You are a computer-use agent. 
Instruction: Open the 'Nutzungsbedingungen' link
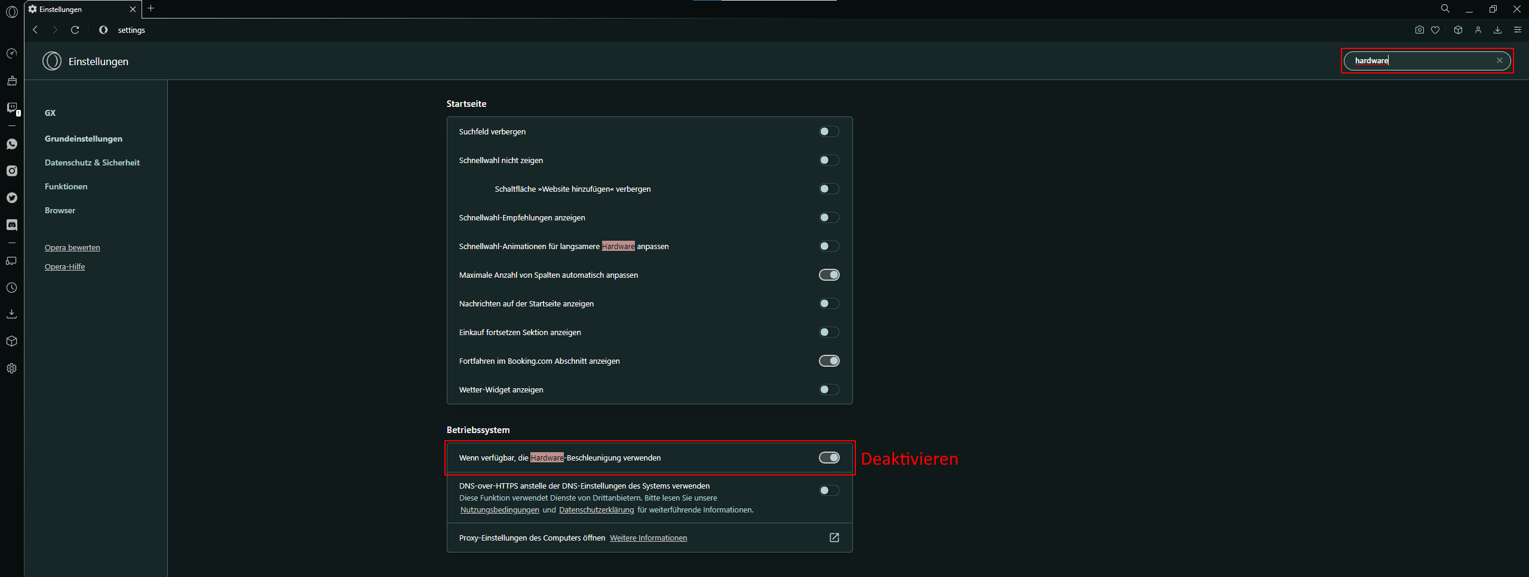coord(499,510)
